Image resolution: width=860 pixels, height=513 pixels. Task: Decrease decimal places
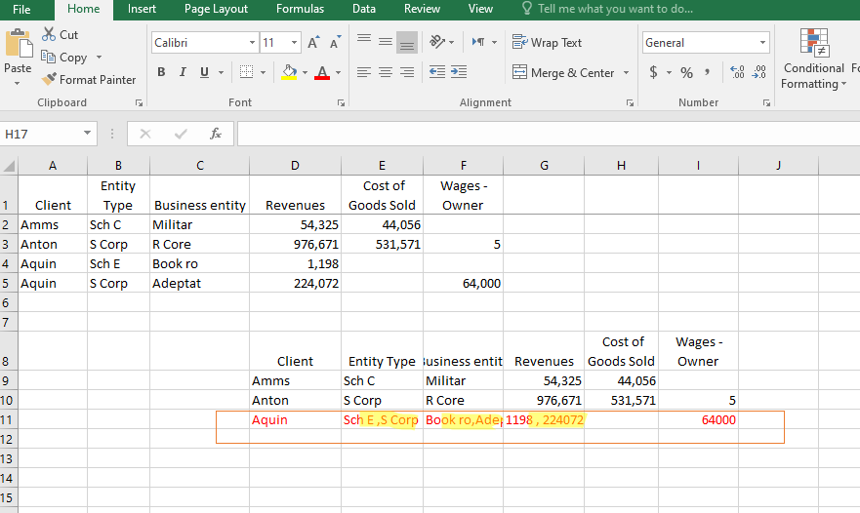pos(759,72)
